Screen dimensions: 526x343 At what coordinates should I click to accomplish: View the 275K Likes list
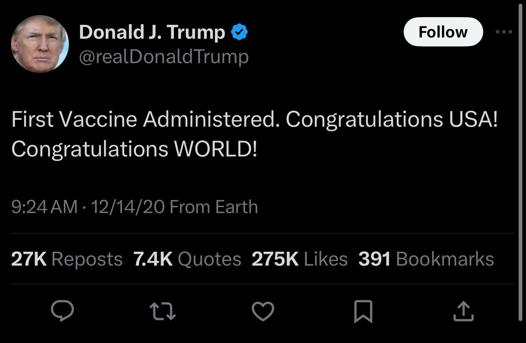tap(300, 259)
